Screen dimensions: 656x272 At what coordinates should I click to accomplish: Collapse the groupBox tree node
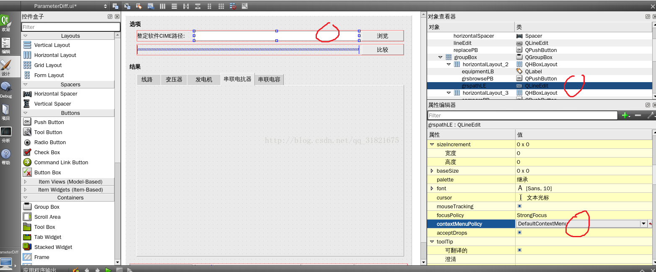pos(441,57)
